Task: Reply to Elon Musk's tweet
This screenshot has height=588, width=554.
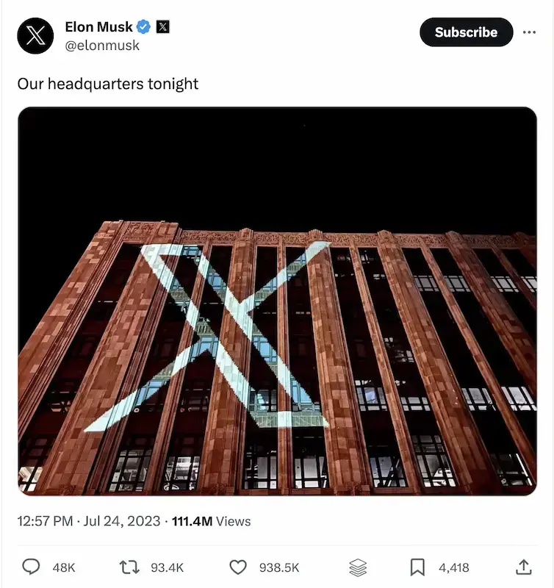Action: [x=31, y=567]
